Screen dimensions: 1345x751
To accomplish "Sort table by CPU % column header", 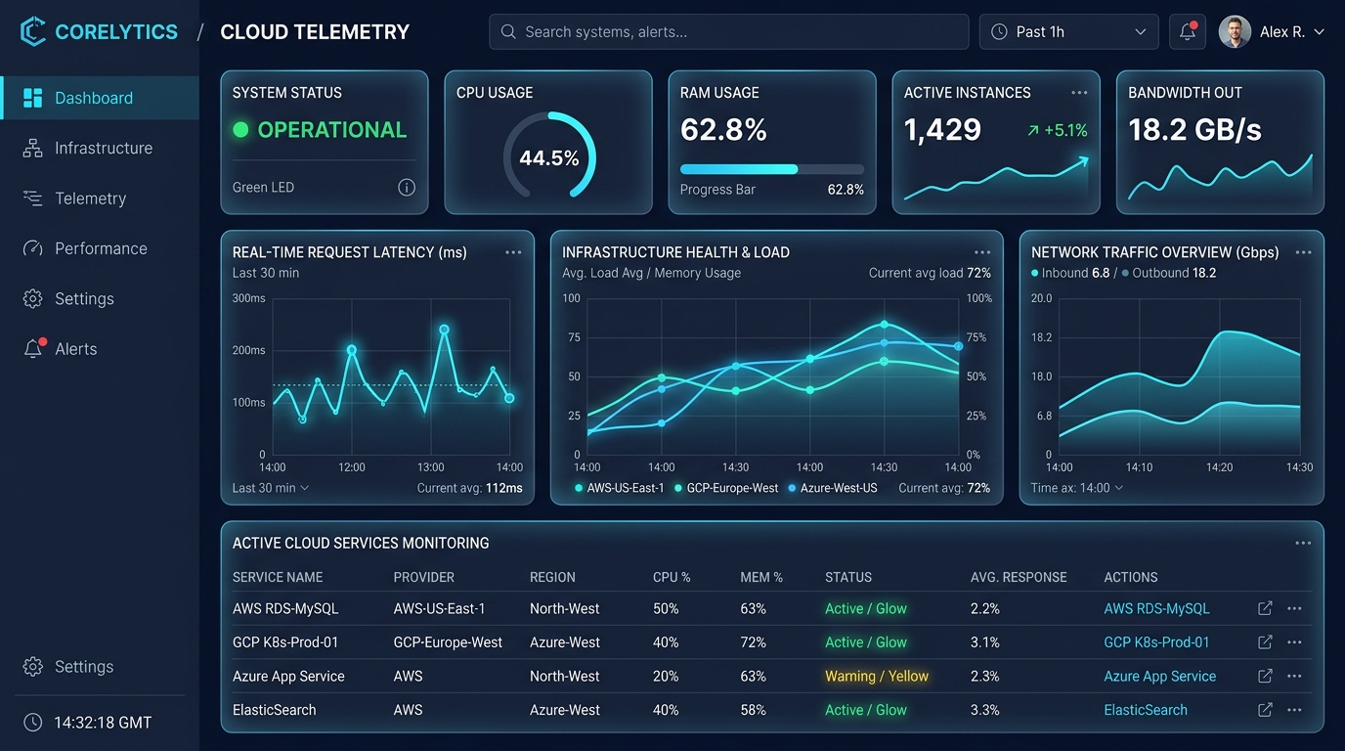I will pos(672,577).
